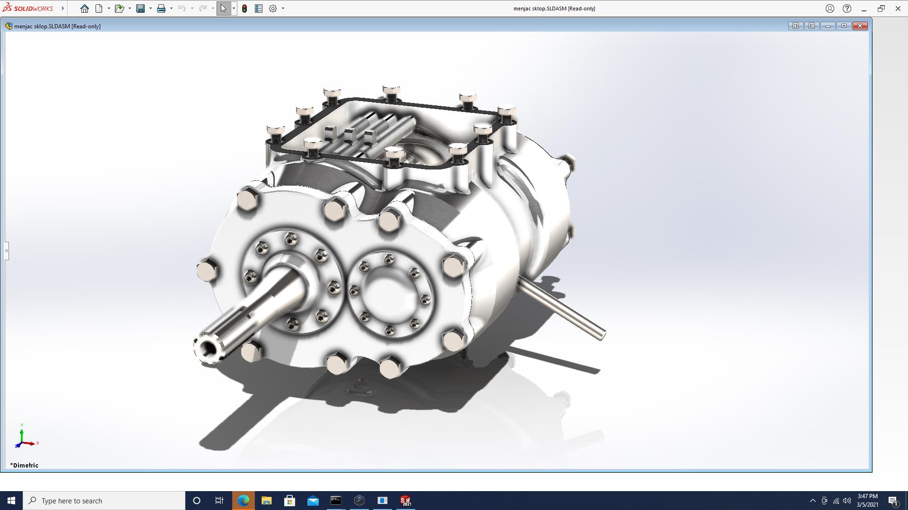Expand the Print dropdown arrow
Viewport: 908px width, 510px height.
[171, 8]
